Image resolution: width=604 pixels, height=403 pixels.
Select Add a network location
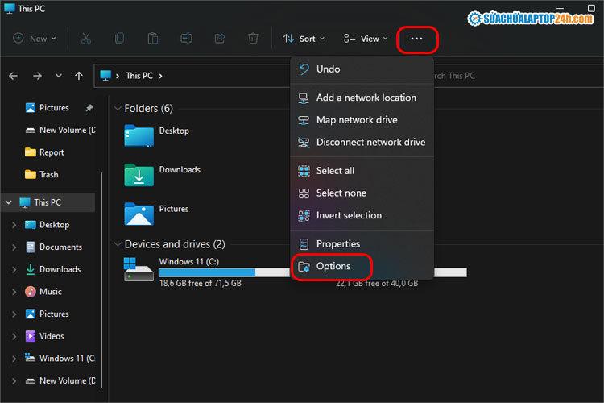(x=362, y=98)
